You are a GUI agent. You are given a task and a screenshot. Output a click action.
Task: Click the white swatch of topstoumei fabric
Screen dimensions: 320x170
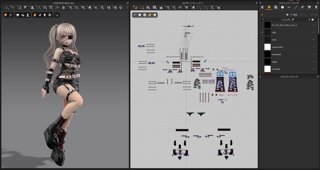tap(267, 47)
